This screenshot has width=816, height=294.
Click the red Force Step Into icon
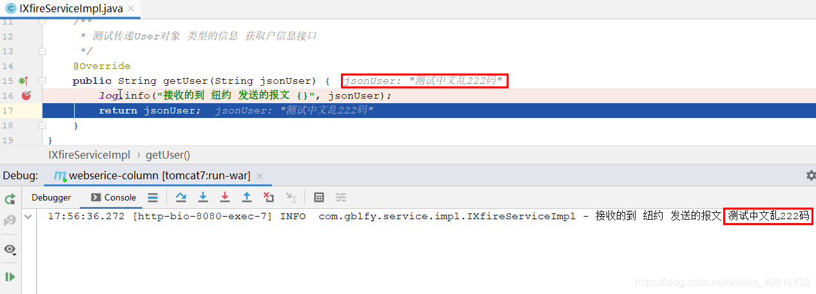[x=225, y=197]
